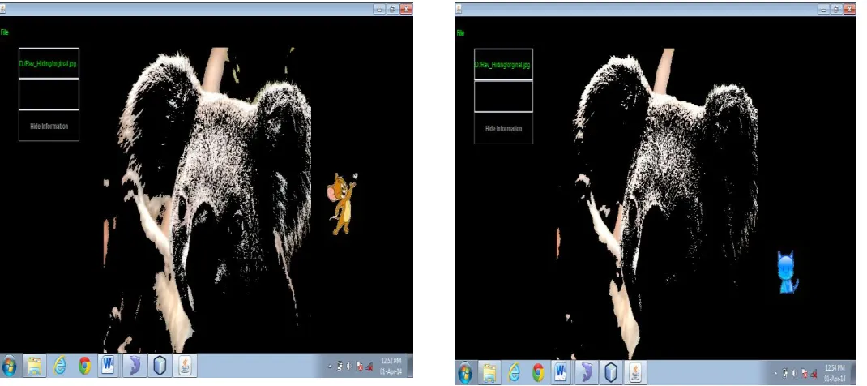Close the right window
The height and width of the screenshot is (386, 867).
(x=848, y=10)
